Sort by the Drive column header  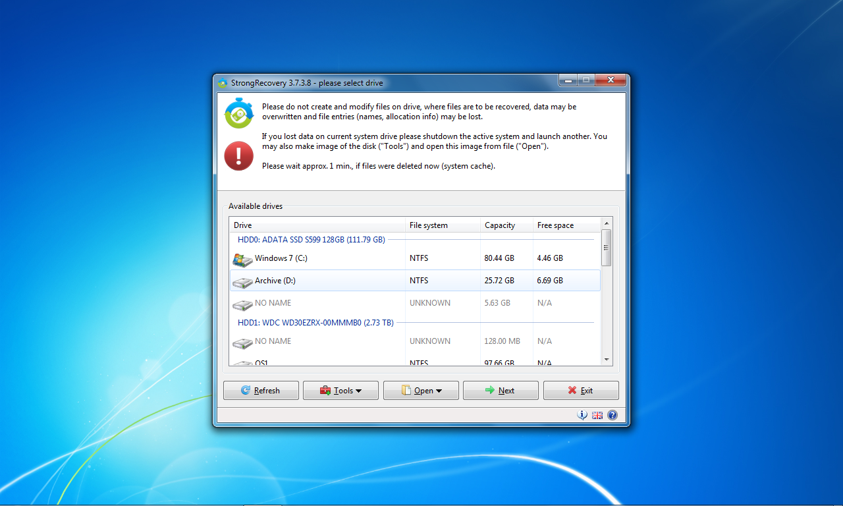click(317, 225)
